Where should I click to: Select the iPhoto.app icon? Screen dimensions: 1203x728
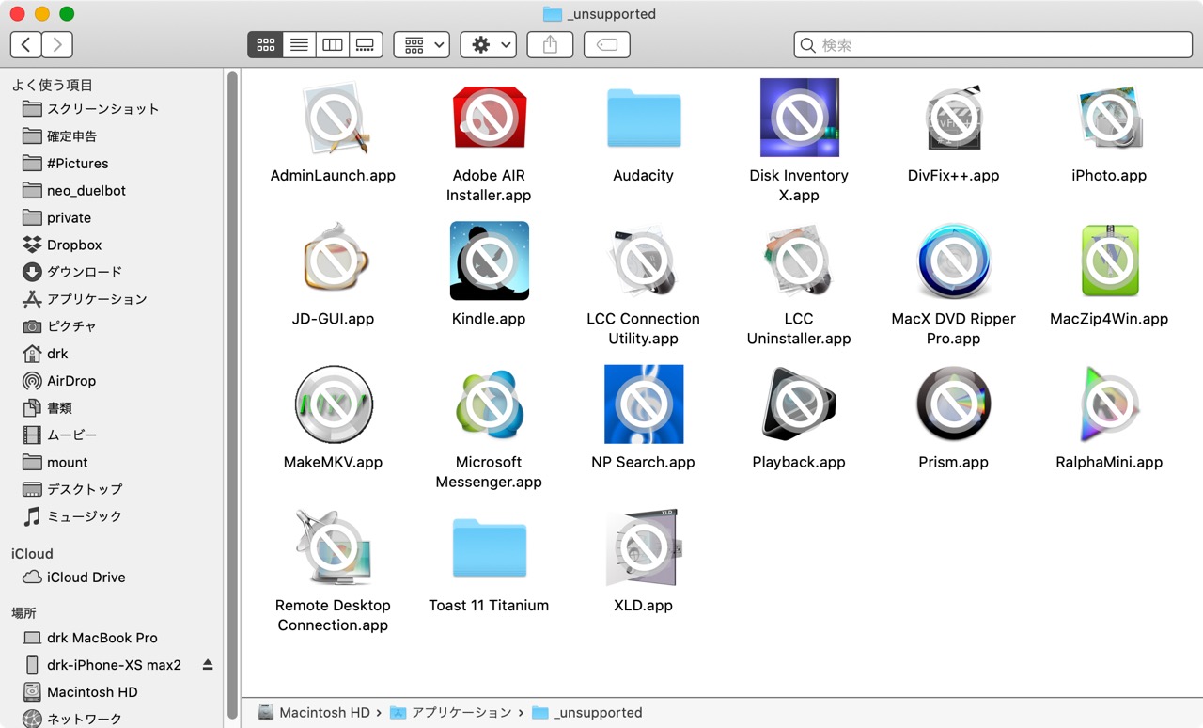1109,119
